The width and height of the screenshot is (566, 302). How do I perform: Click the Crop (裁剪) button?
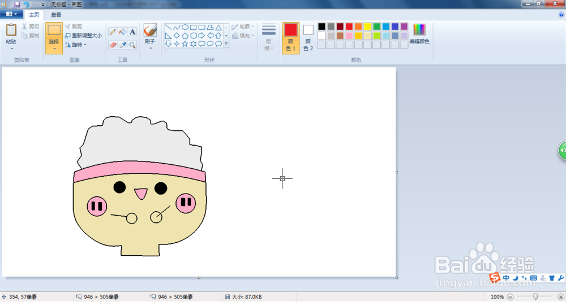(74, 27)
